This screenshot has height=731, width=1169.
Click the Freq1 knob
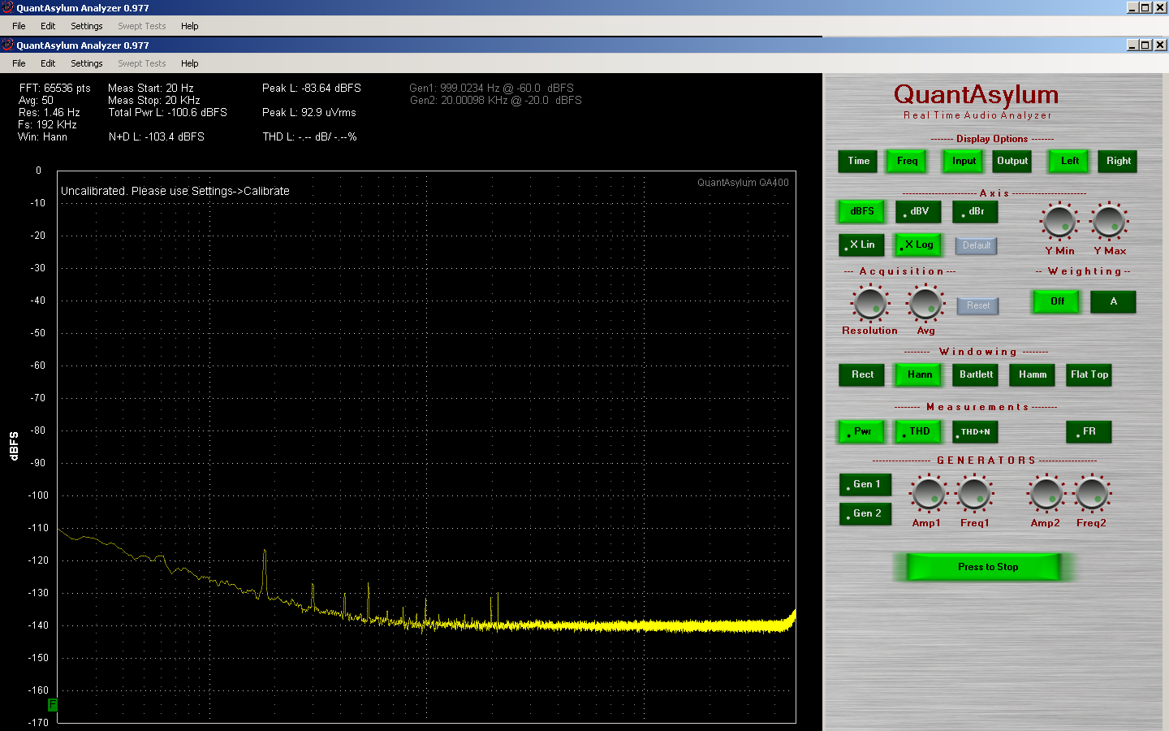(974, 494)
